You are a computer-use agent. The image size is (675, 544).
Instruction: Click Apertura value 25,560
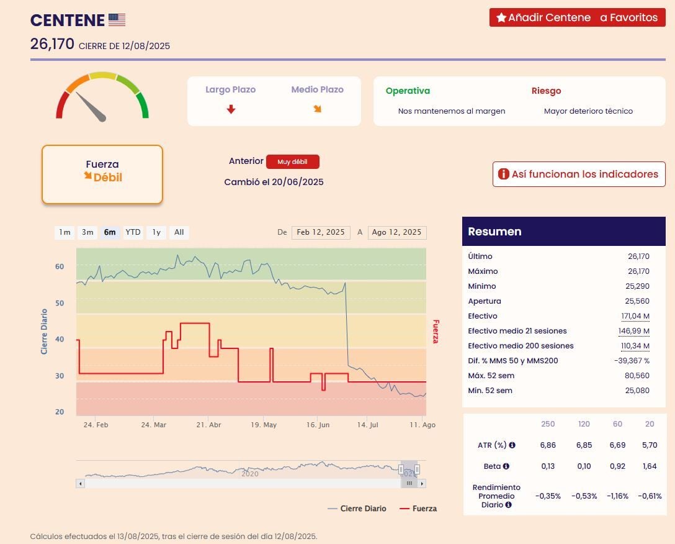[x=637, y=301]
